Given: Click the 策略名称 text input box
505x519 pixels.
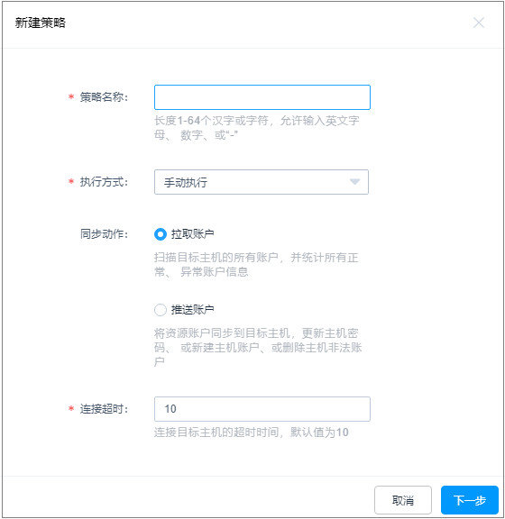Looking at the screenshot, I should (262, 97).
